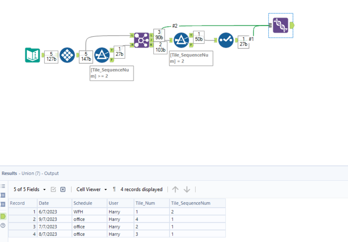Click the [Tile_SequenceNum] >= 2 annotation

111,73
